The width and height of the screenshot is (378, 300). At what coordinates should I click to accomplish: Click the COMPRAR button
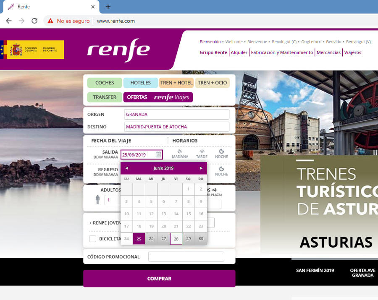click(x=159, y=278)
